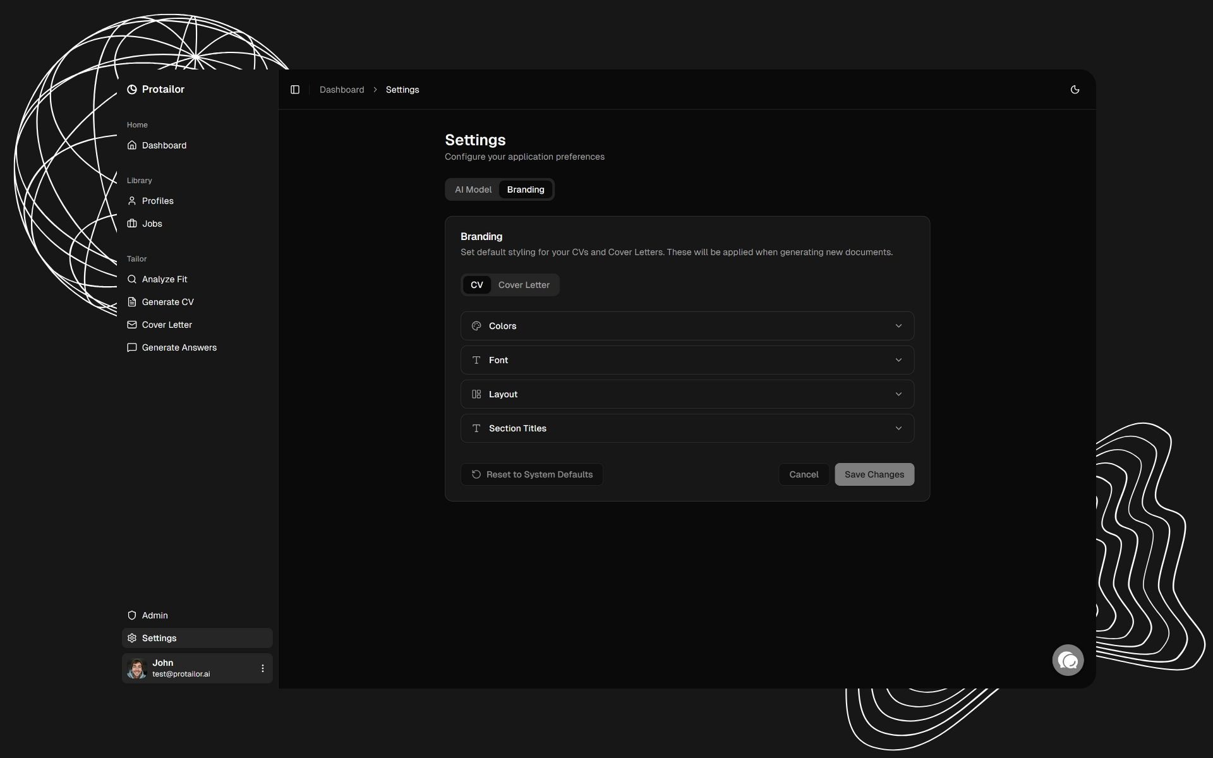
Task: Click the Protailor logo icon
Action: tap(132, 90)
